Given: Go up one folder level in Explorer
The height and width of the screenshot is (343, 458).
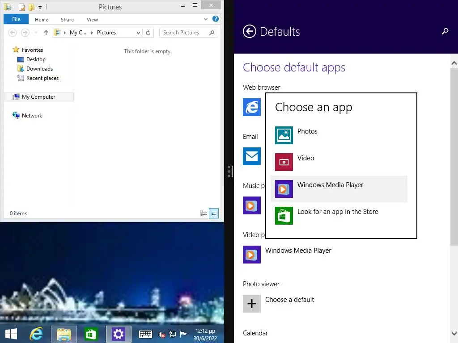Looking at the screenshot, I should [x=46, y=33].
